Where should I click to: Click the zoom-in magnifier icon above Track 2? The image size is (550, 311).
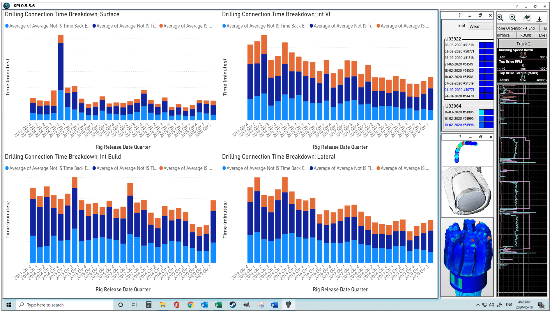click(500, 18)
